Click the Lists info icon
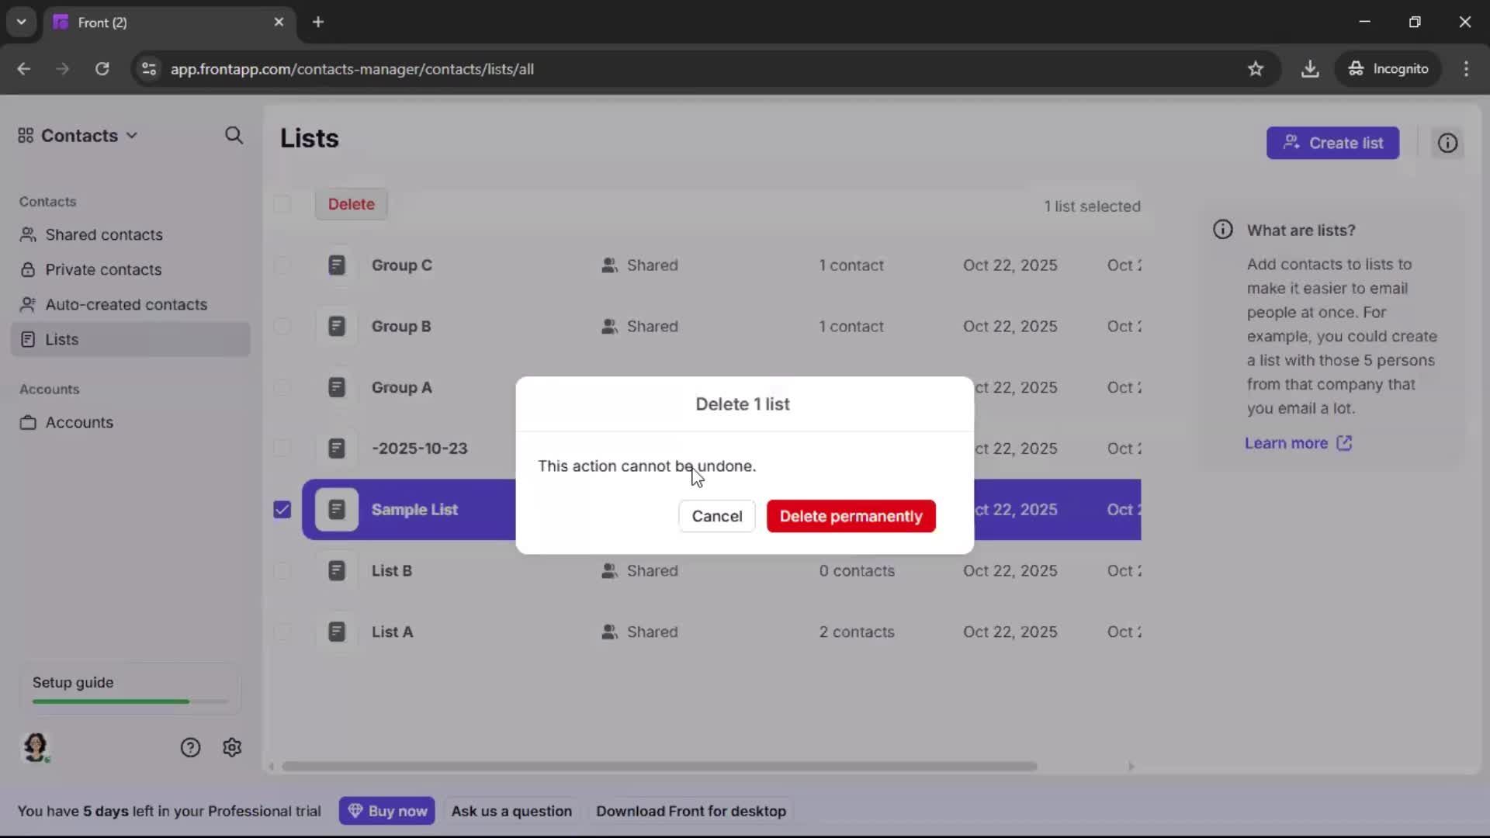 (1447, 143)
